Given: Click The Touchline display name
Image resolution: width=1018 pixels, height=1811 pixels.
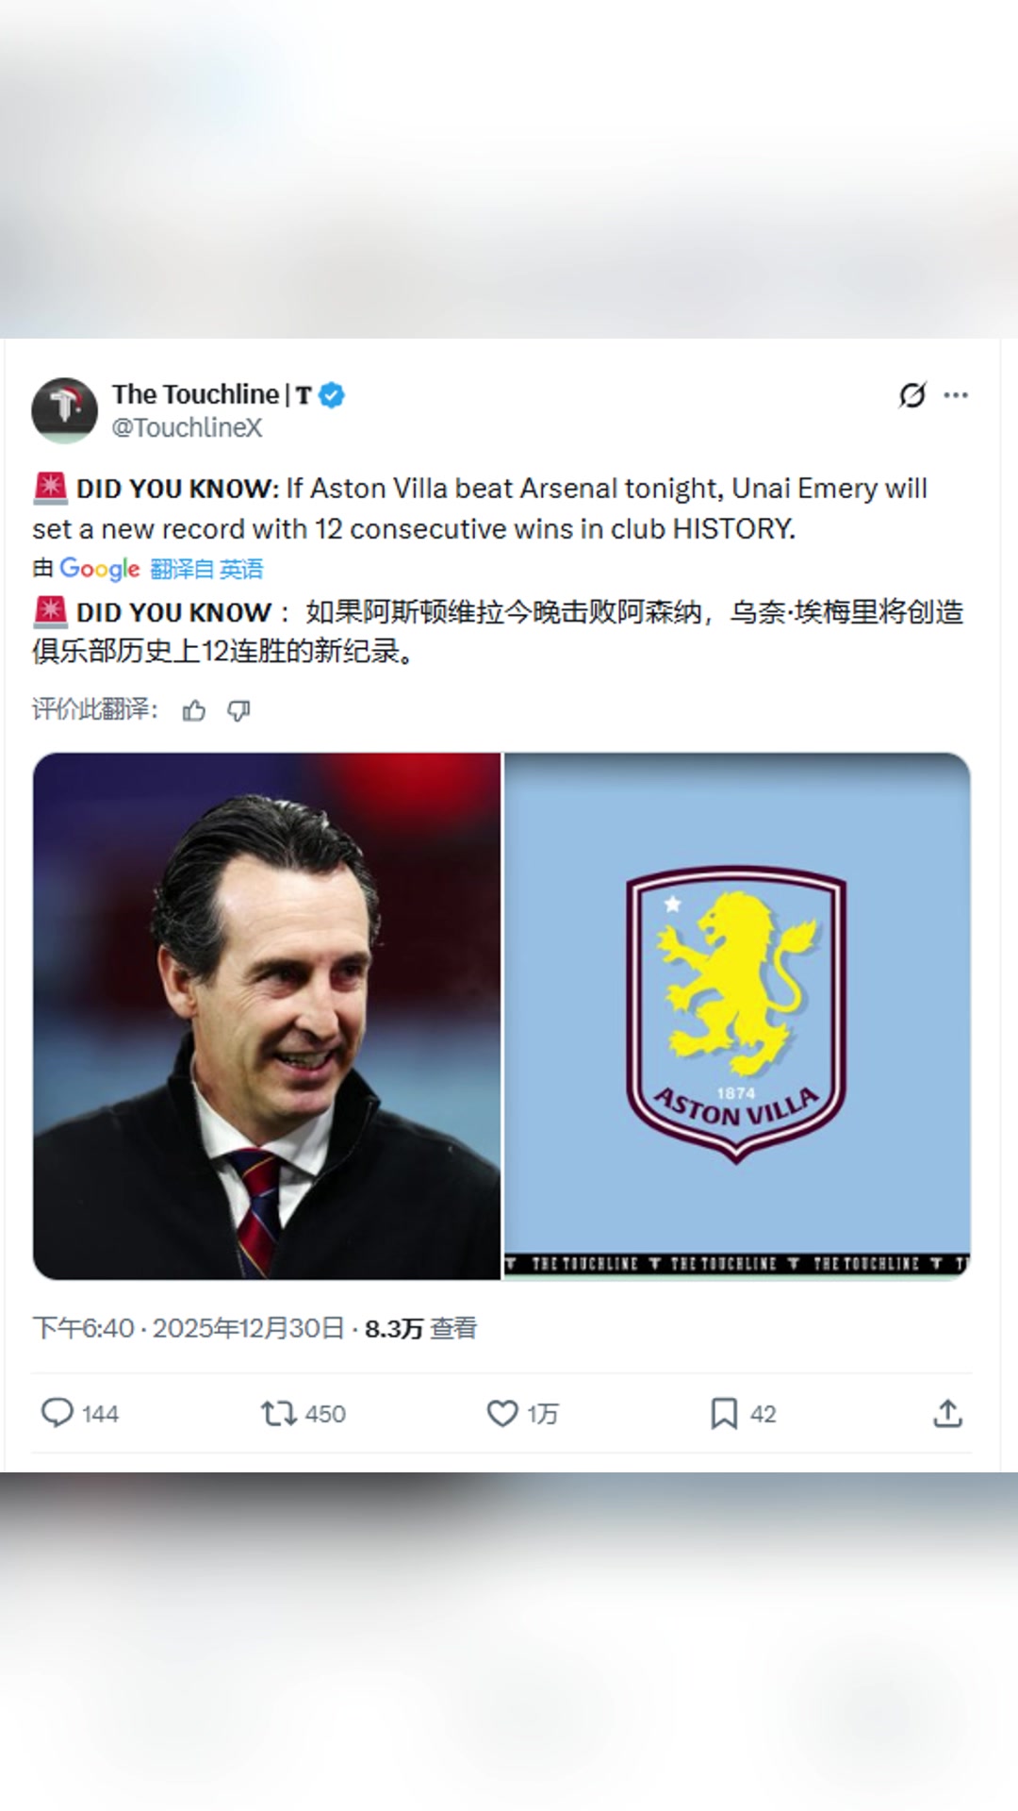Looking at the screenshot, I should point(195,394).
